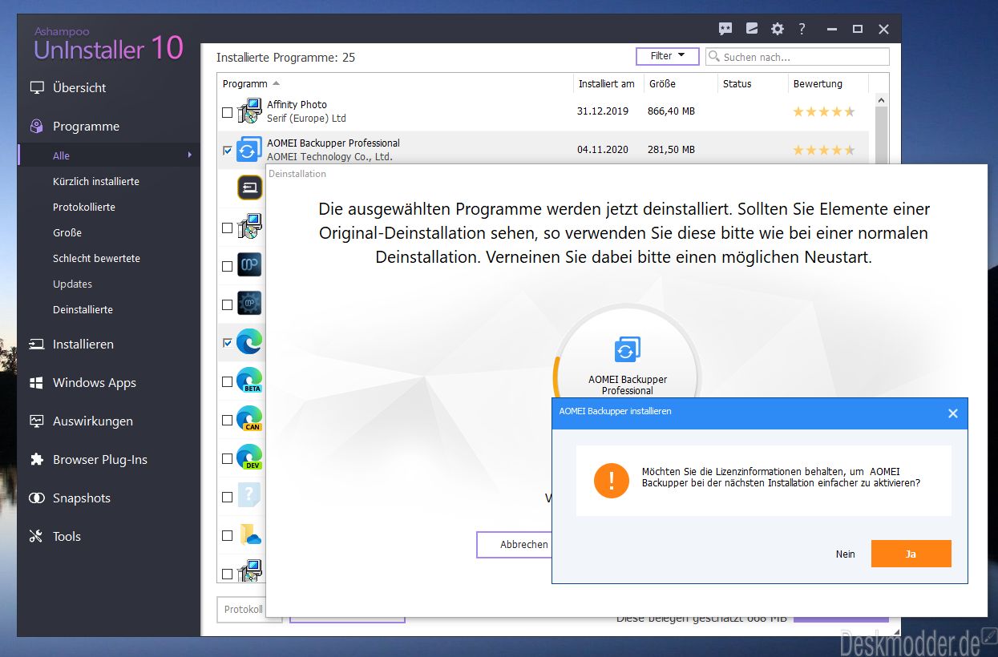Click the star rating for AOMEI Backupper

[824, 150]
